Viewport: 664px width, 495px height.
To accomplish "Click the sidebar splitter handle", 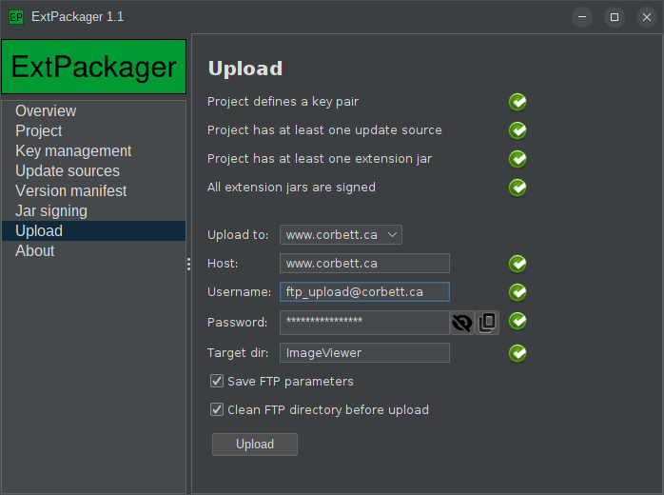I will tap(188, 265).
